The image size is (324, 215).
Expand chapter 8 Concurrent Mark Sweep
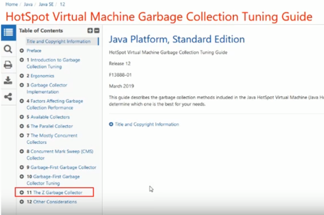pos(22,152)
